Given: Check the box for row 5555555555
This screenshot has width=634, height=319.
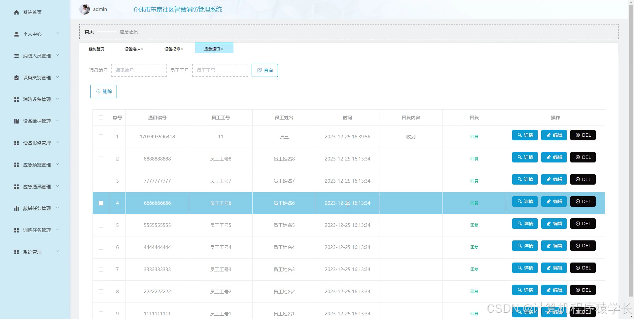Looking at the screenshot, I should point(101,225).
